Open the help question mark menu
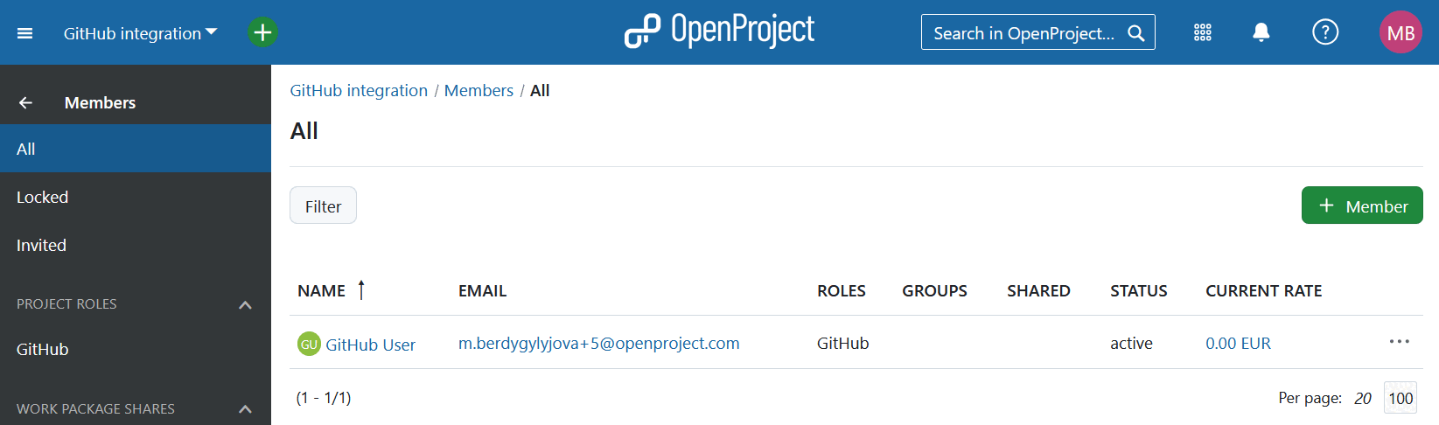Screen dimensions: 1439x425 click(x=1325, y=33)
